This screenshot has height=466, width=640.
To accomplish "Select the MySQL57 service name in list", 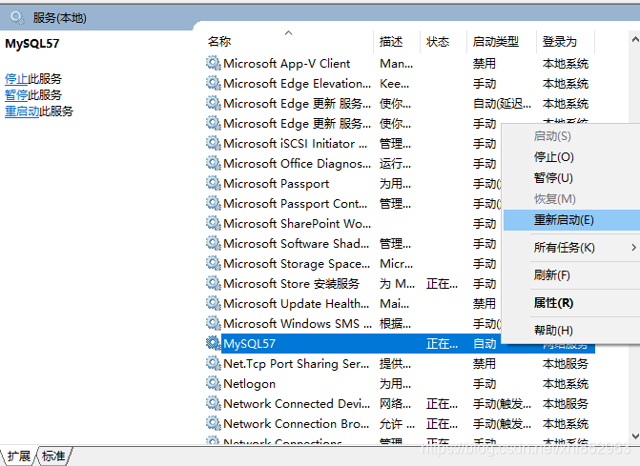I will (x=249, y=343).
